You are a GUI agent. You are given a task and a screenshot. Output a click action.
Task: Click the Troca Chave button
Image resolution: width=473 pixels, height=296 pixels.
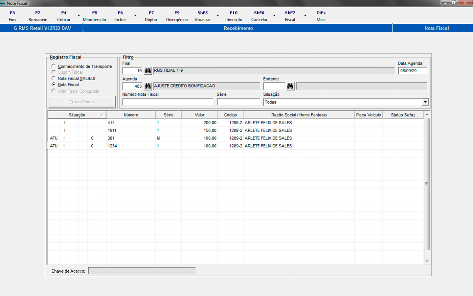point(82,102)
